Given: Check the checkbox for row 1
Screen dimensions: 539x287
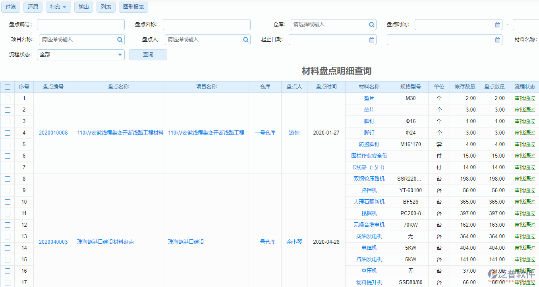Looking at the screenshot, I should tap(8, 98).
